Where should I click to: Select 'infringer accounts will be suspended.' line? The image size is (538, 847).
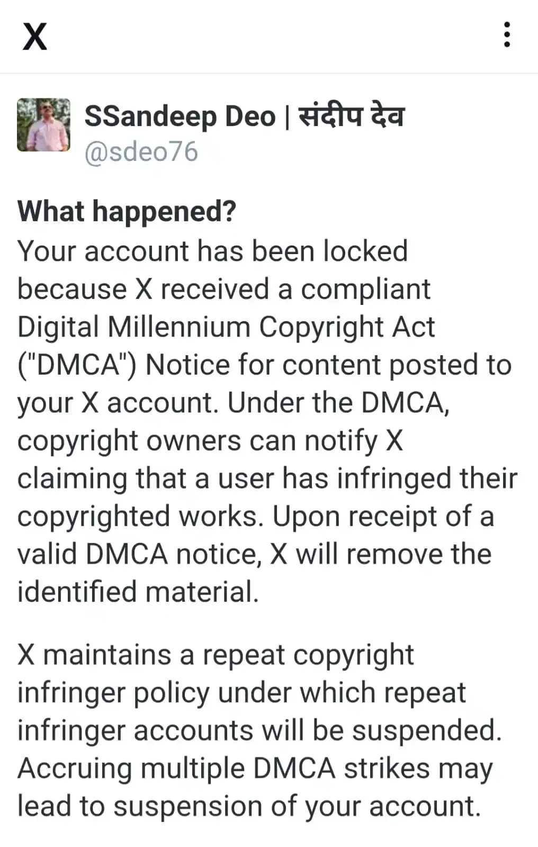(x=259, y=731)
